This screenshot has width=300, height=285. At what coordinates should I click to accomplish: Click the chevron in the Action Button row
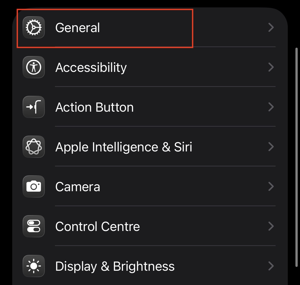point(271,107)
